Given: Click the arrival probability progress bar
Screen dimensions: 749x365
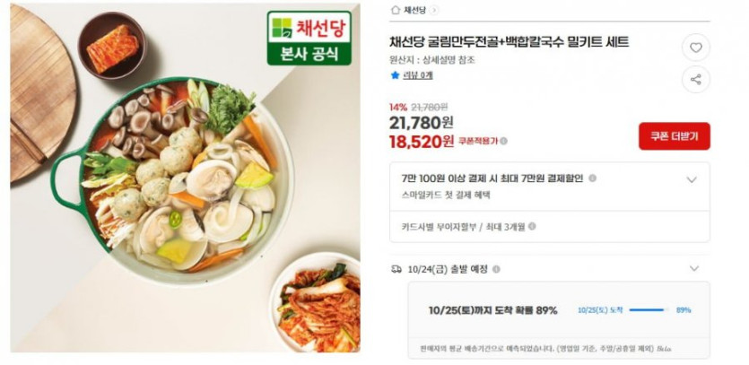Looking at the screenshot, I should [x=649, y=310].
